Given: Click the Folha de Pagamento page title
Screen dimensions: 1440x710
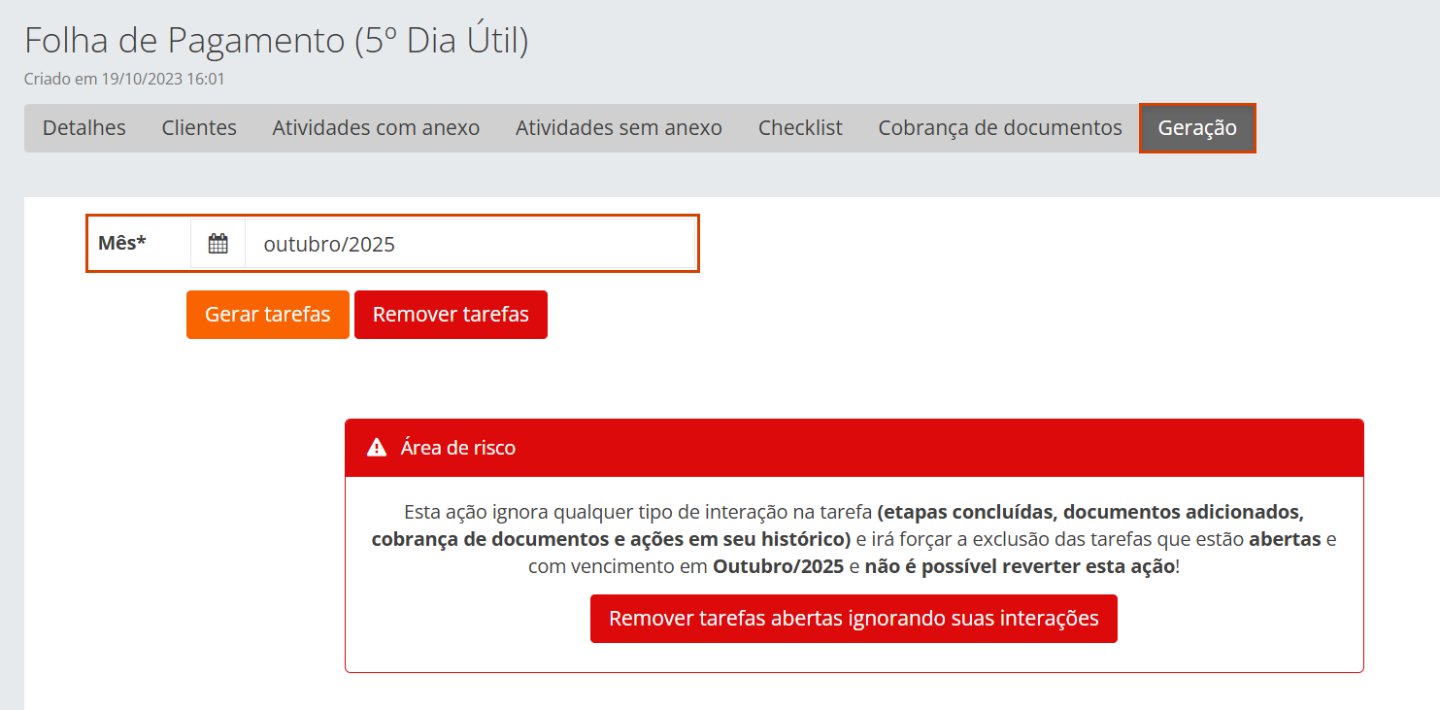Looking at the screenshot, I should point(277,41).
